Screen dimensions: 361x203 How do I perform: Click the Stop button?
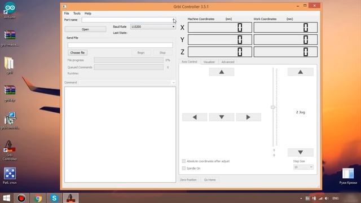(x=162, y=52)
